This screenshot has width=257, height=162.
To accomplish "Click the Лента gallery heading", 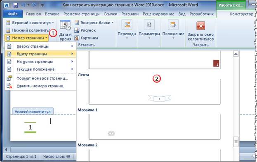I will (x=83, y=75).
